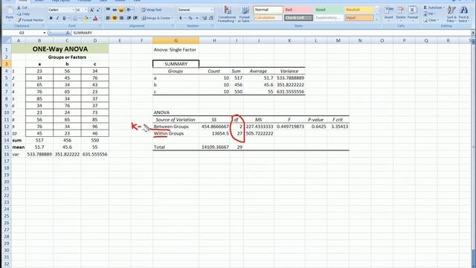Open Format as Table gallery
The width and height of the screenshot is (476, 268).
click(x=244, y=14)
